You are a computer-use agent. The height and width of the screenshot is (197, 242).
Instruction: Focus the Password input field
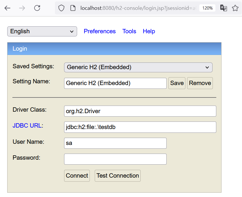click(x=115, y=159)
